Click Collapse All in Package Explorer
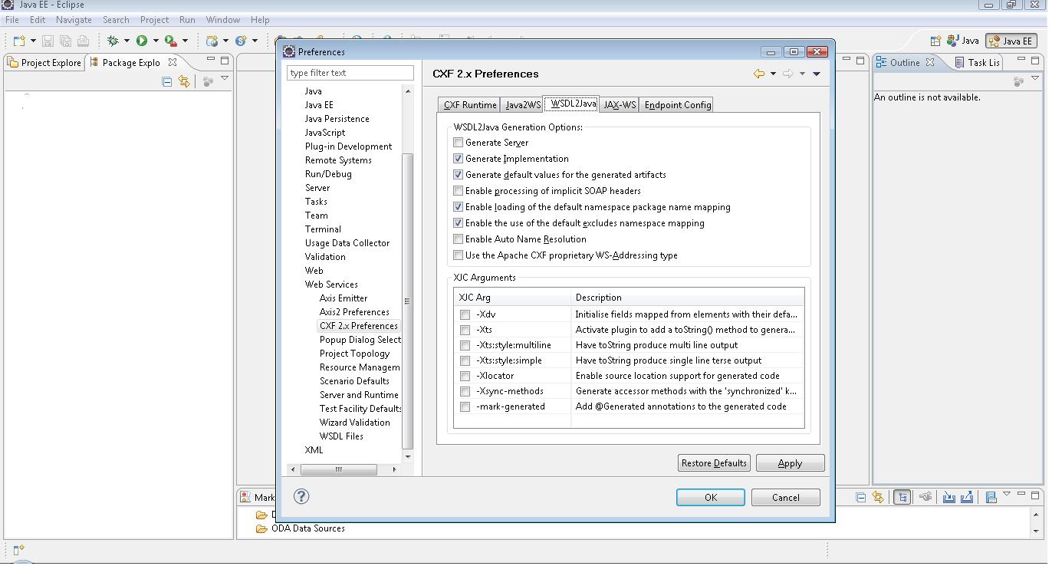This screenshot has height=566, width=1052. click(x=167, y=81)
